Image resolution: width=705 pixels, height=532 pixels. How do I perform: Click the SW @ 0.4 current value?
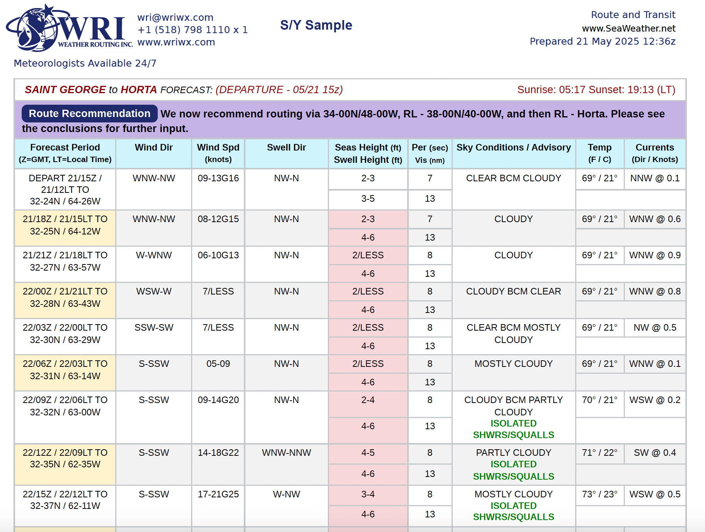(655, 453)
